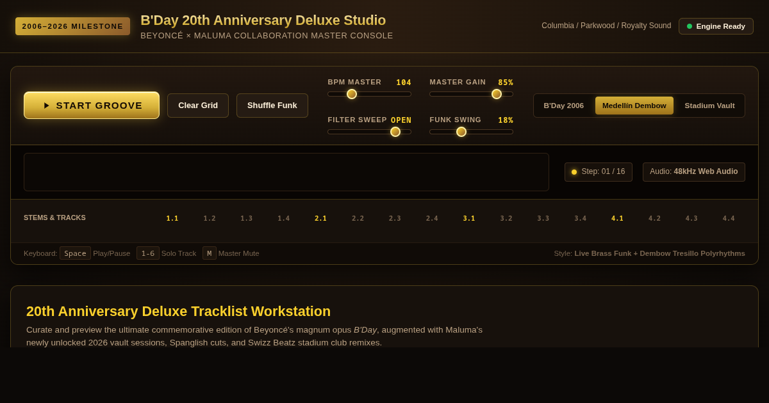Click the Beyoncé × Maluma collaboration subtitle

(x=267, y=36)
